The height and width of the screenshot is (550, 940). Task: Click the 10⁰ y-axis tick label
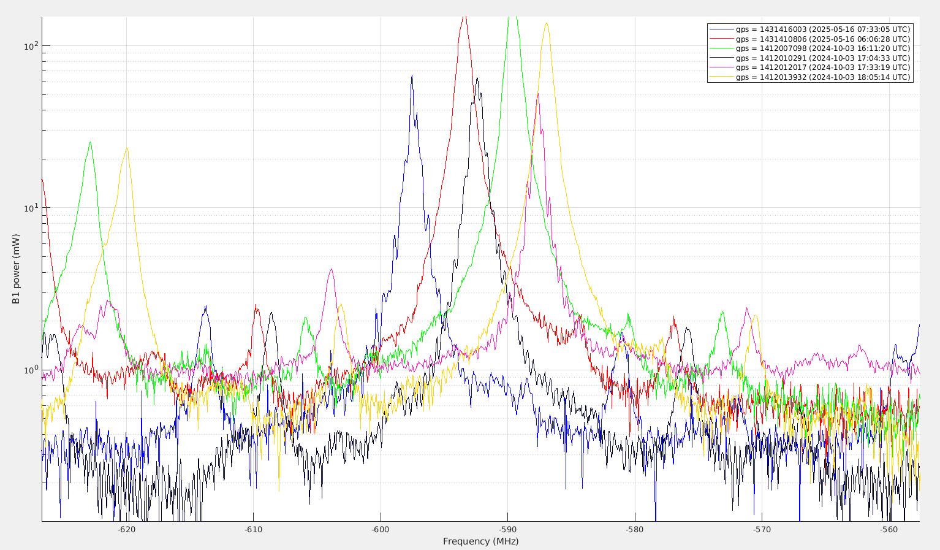(31, 369)
